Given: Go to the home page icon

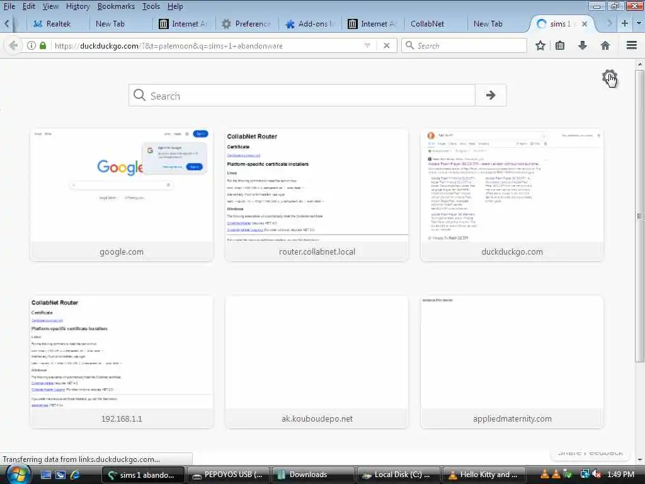Looking at the screenshot, I should pyautogui.click(x=605, y=45).
